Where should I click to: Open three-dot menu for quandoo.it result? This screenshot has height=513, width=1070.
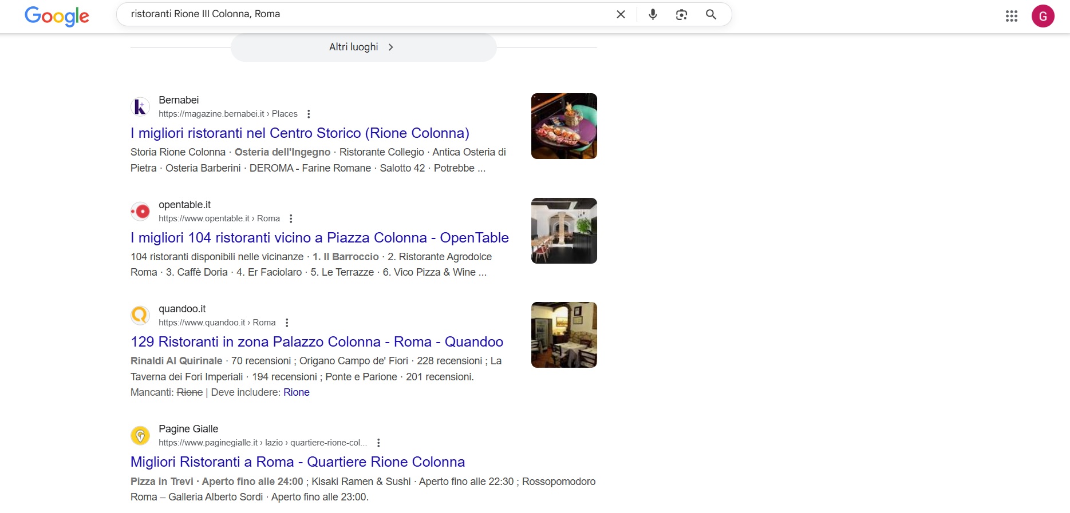(x=287, y=323)
